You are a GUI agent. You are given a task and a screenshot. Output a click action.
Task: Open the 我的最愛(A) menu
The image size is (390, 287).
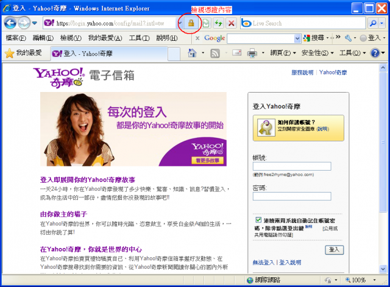(105, 38)
